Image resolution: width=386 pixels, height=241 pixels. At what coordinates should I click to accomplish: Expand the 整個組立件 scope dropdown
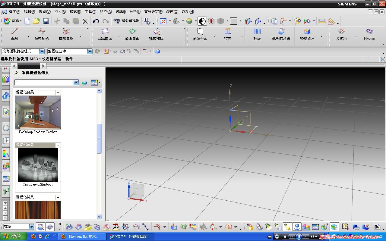pyautogui.click(x=90, y=52)
